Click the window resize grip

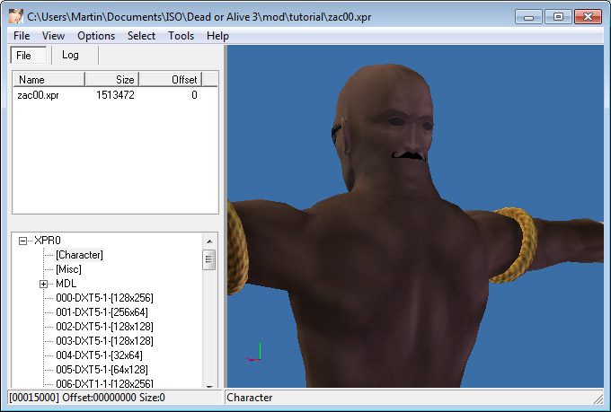pos(598,399)
